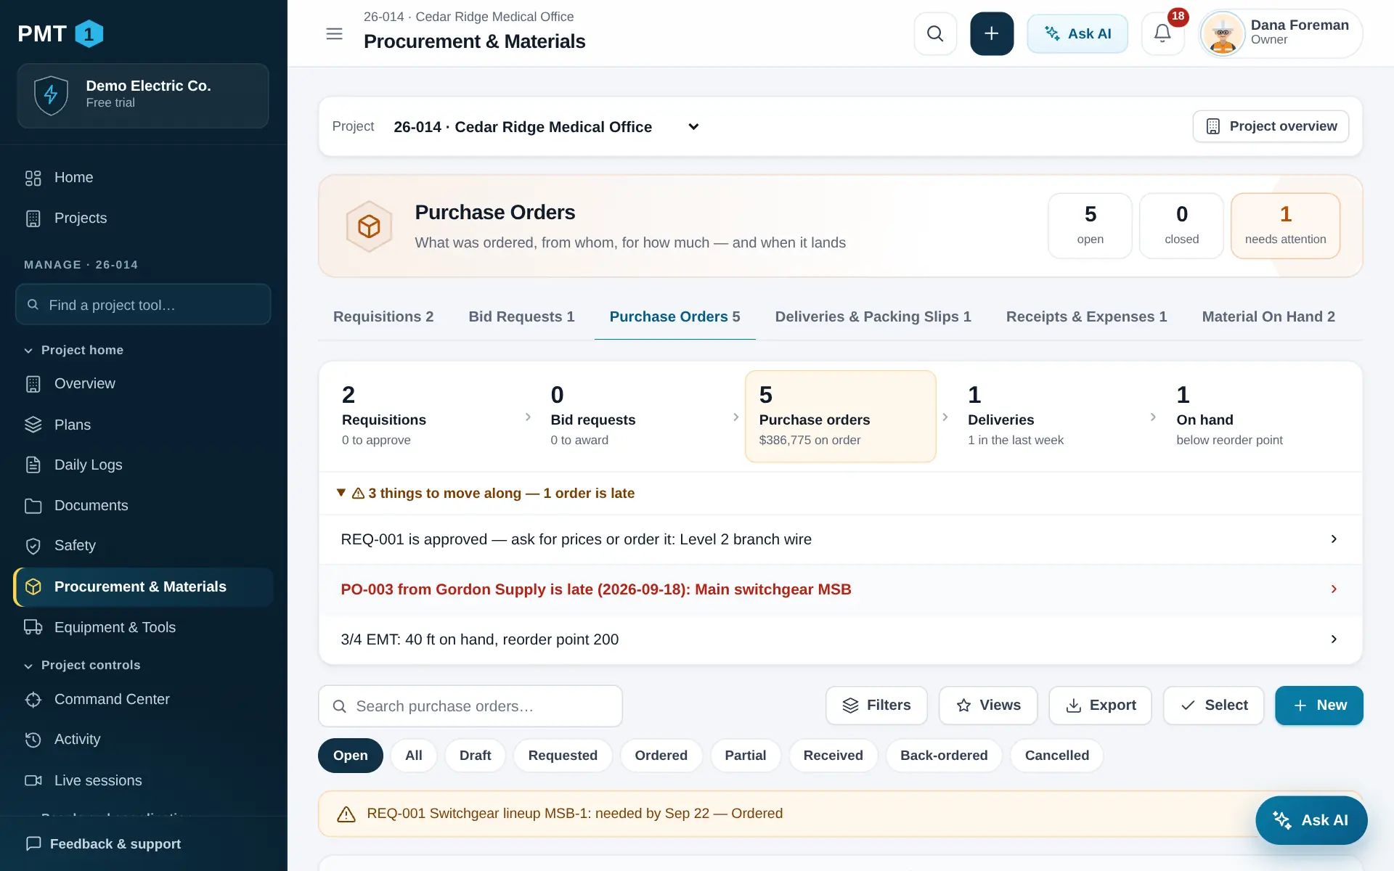Image resolution: width=1394 pixels, height=871 pixels.
Task: Click the Documents folder icon
Action: pyautogui.click(x=33, y=506)
